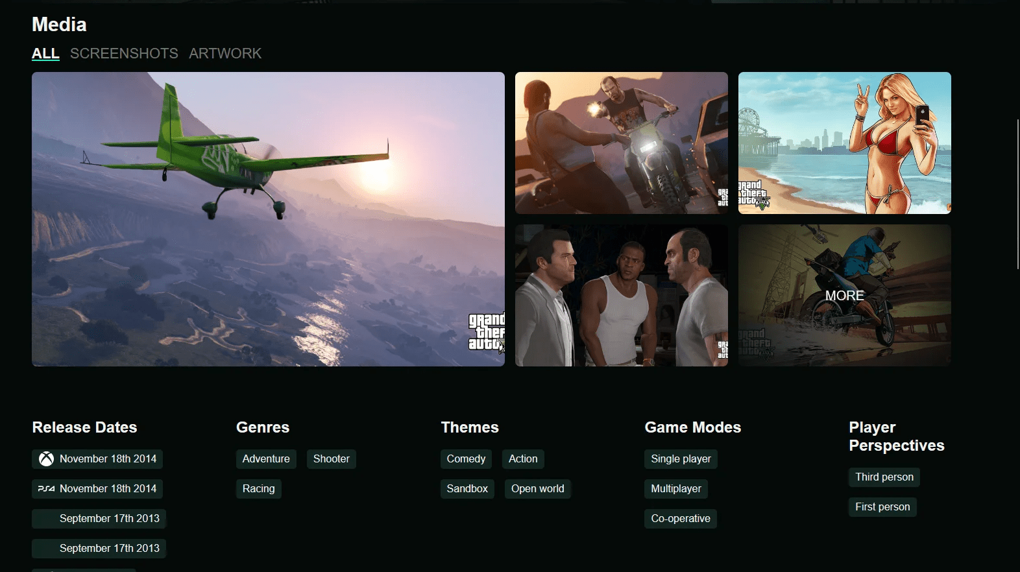Screen dimensions: 1020x572
Task: Click the Media section heading
Action: (x=59, y=25)
